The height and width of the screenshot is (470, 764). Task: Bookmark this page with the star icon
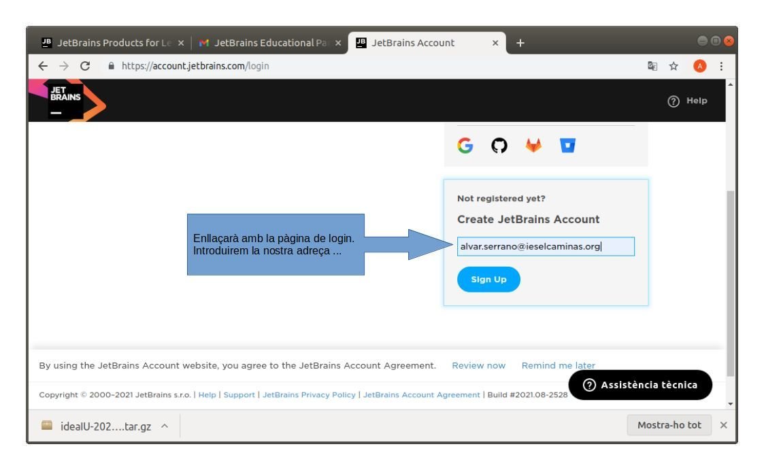pyautogui.click(x=674, y=66)
